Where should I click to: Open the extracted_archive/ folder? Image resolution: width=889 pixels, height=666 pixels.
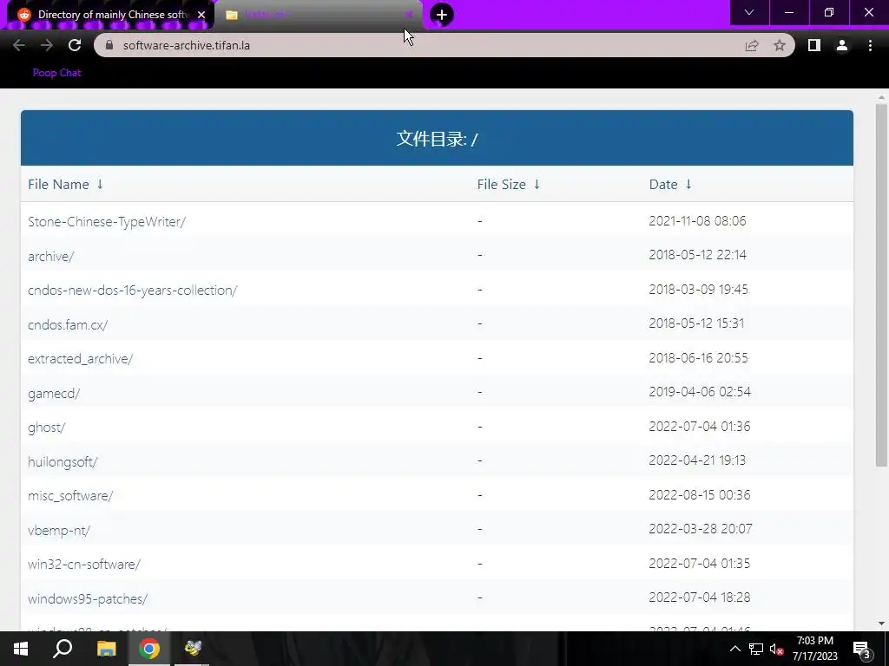pos(81,358)
